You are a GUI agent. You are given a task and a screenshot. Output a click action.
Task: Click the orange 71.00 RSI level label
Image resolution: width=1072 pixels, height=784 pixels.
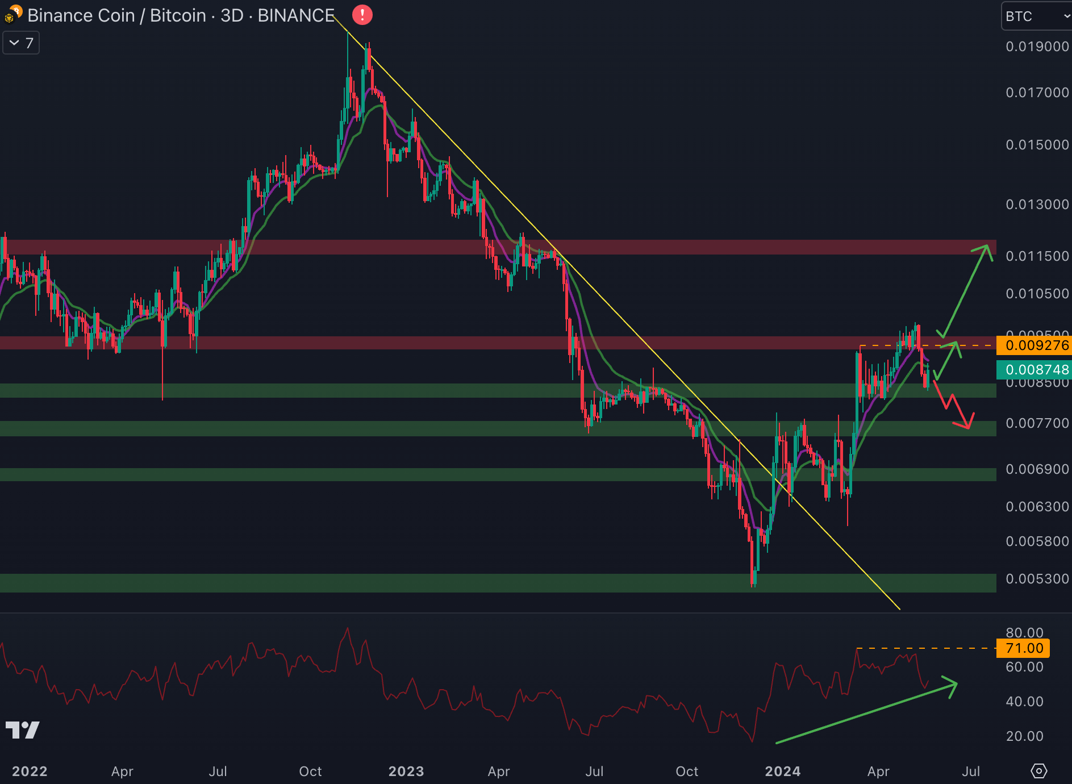click(1023, 648)
